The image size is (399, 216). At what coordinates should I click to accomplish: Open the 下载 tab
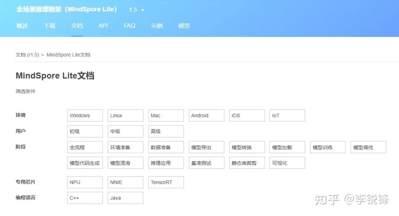click(50, 26)
